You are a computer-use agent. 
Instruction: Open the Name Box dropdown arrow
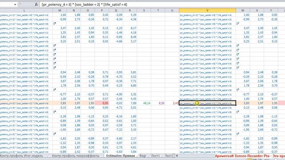[15, 4]
